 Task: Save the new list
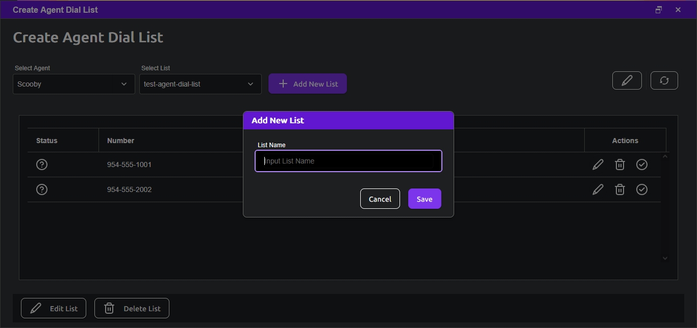pyautogui.click(x=425, y=199)
